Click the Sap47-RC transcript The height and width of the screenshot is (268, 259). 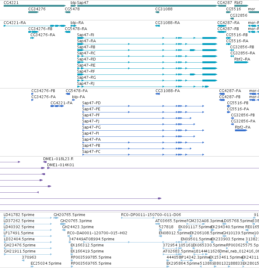147,56
